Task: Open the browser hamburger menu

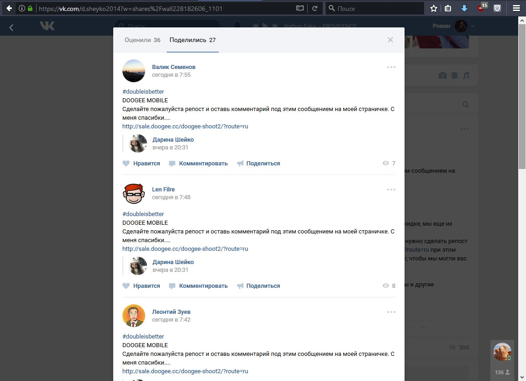Action: (516, 8)
